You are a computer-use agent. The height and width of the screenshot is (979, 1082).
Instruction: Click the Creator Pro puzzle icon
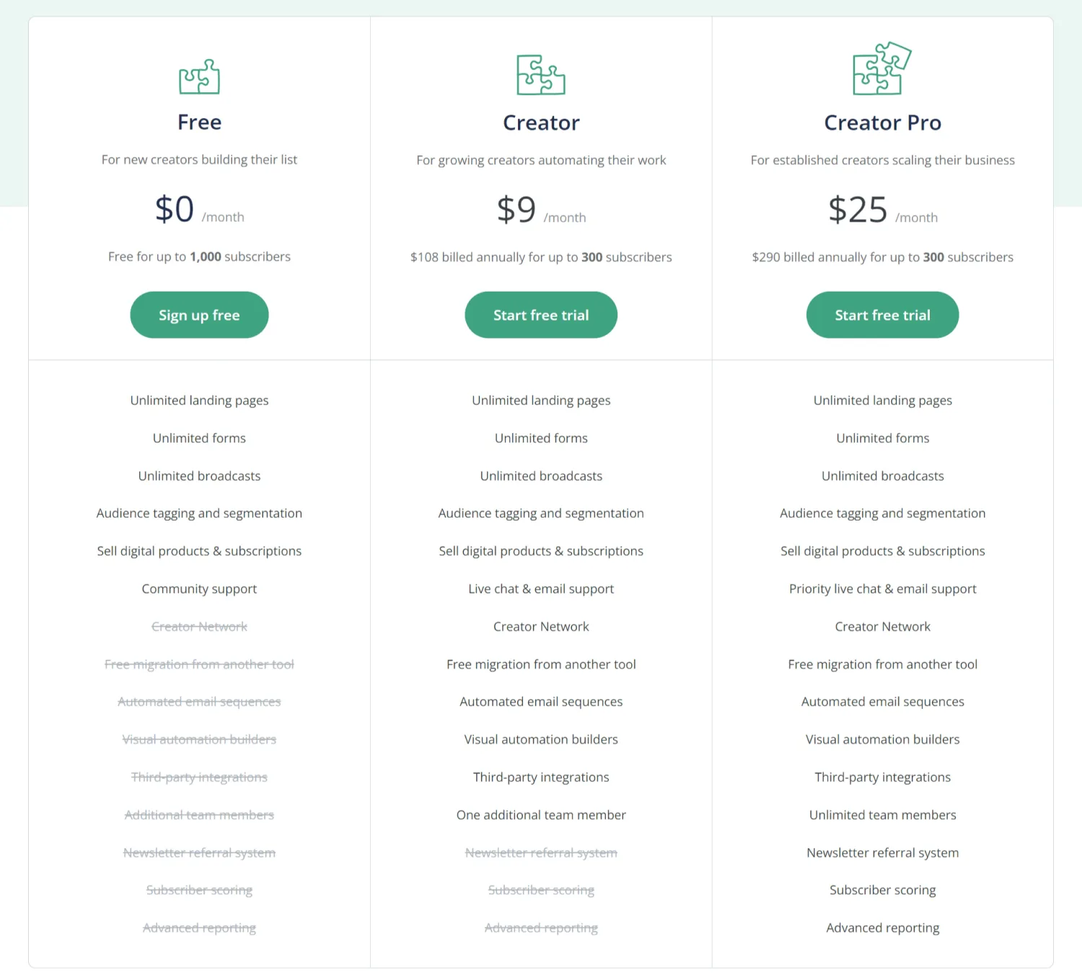[x=882, y=69]
